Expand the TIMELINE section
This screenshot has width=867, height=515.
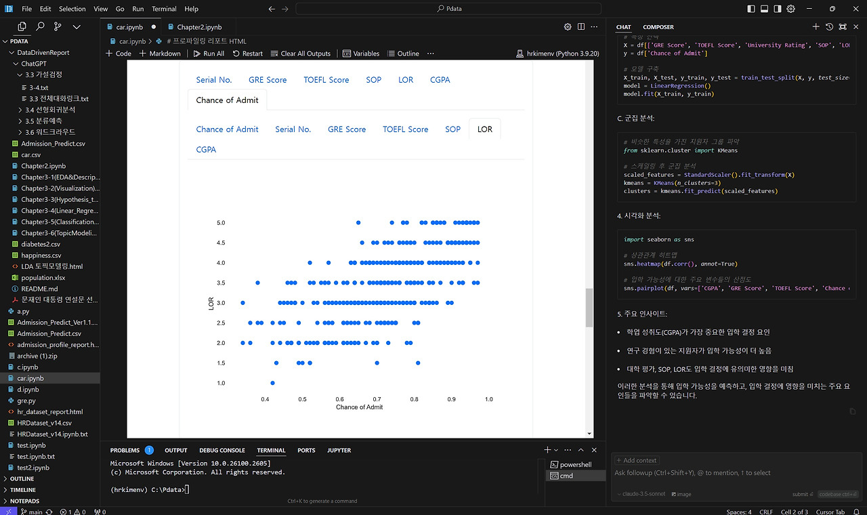pos(23,490)
